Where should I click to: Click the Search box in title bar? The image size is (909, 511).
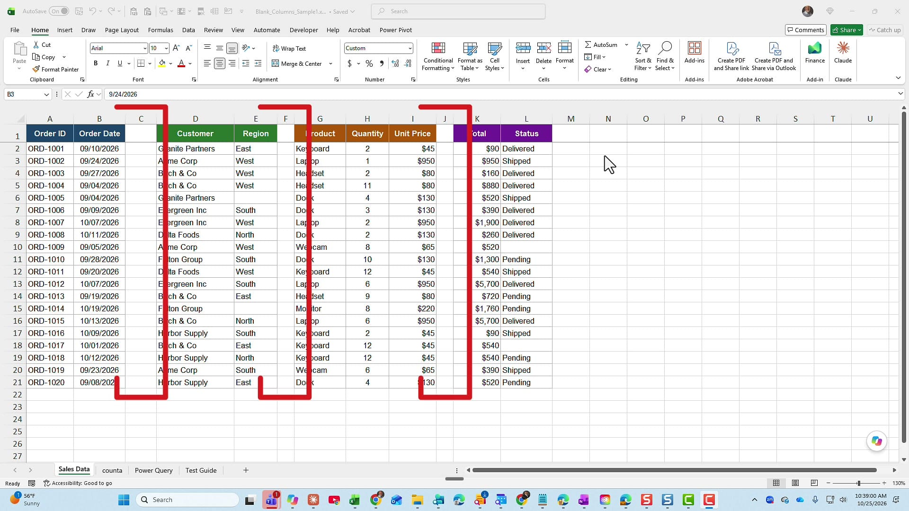point(458,11)
